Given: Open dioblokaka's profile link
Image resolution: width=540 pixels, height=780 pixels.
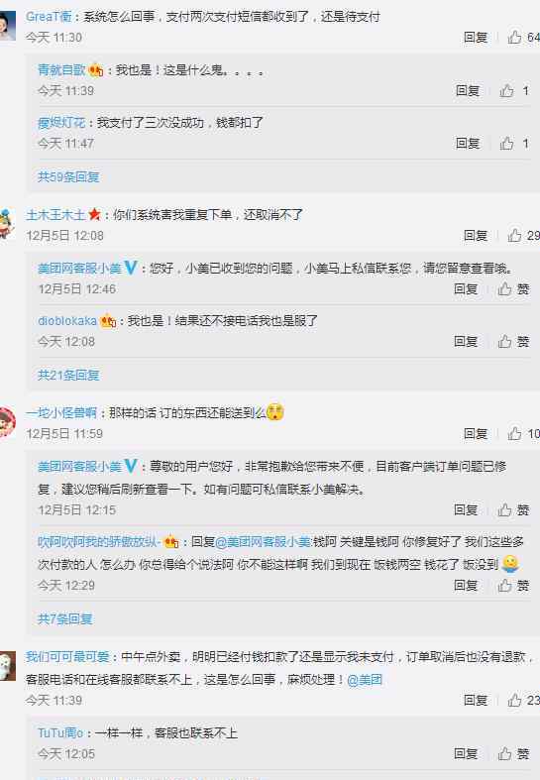Looking at the screenshot, I should [67, 321].
